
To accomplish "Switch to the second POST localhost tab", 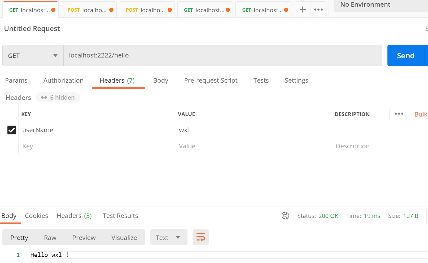I will pos(147,10).
